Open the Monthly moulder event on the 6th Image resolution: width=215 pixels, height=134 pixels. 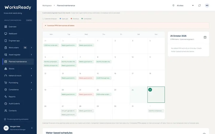click(69, 62)
